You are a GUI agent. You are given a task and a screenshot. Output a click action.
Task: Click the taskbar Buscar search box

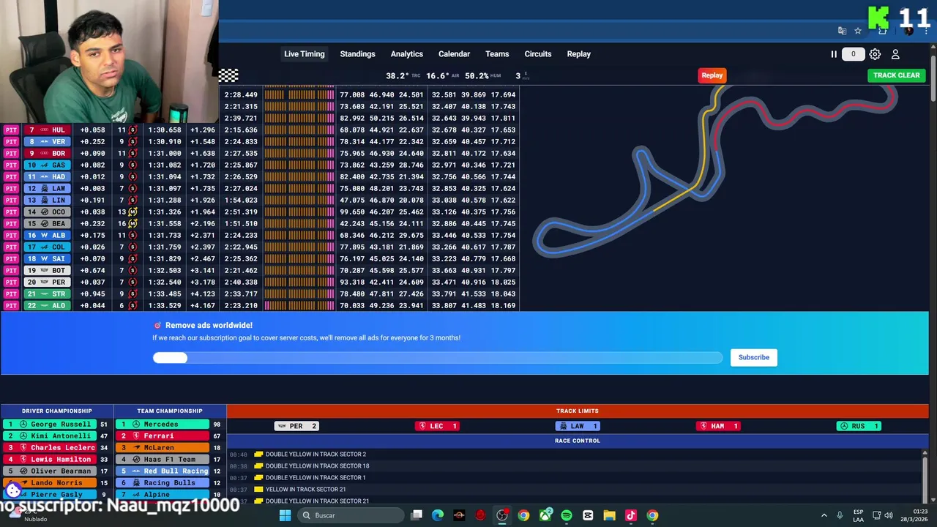click(x=351, y=515)
